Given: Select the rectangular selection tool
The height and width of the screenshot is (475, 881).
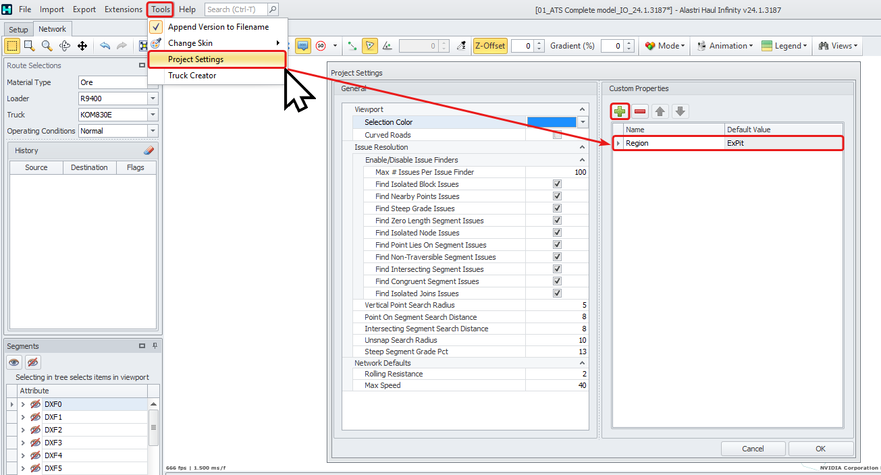Looking at the screenshot, I should pos(11,45).
